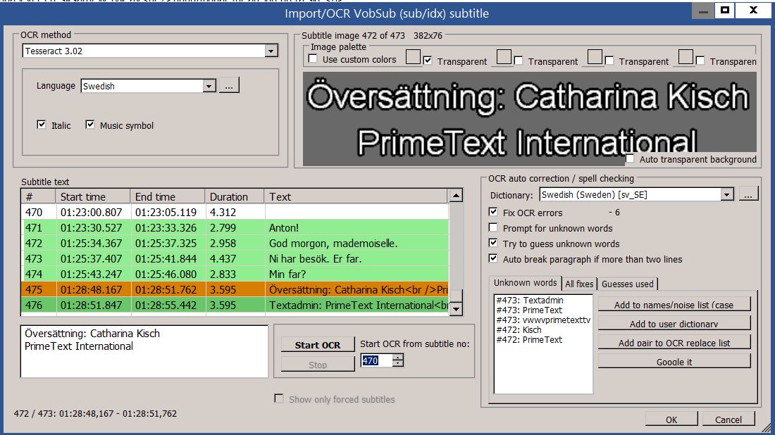The width and height of the screenshot is (775, 435).
Task: Decrease the start subtitle number with down arrow
Action: [398, 363]
